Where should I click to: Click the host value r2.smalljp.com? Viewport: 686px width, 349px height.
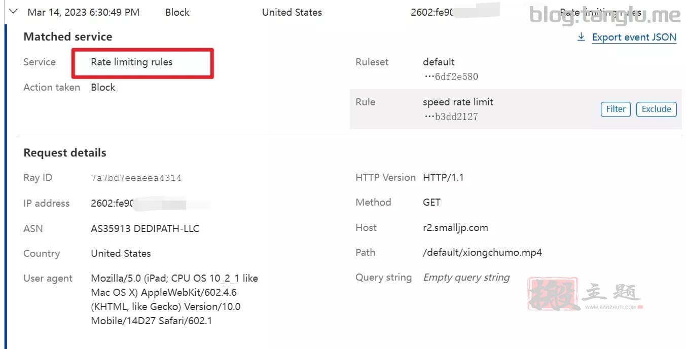pyautogui.click(x=455, y=227)
